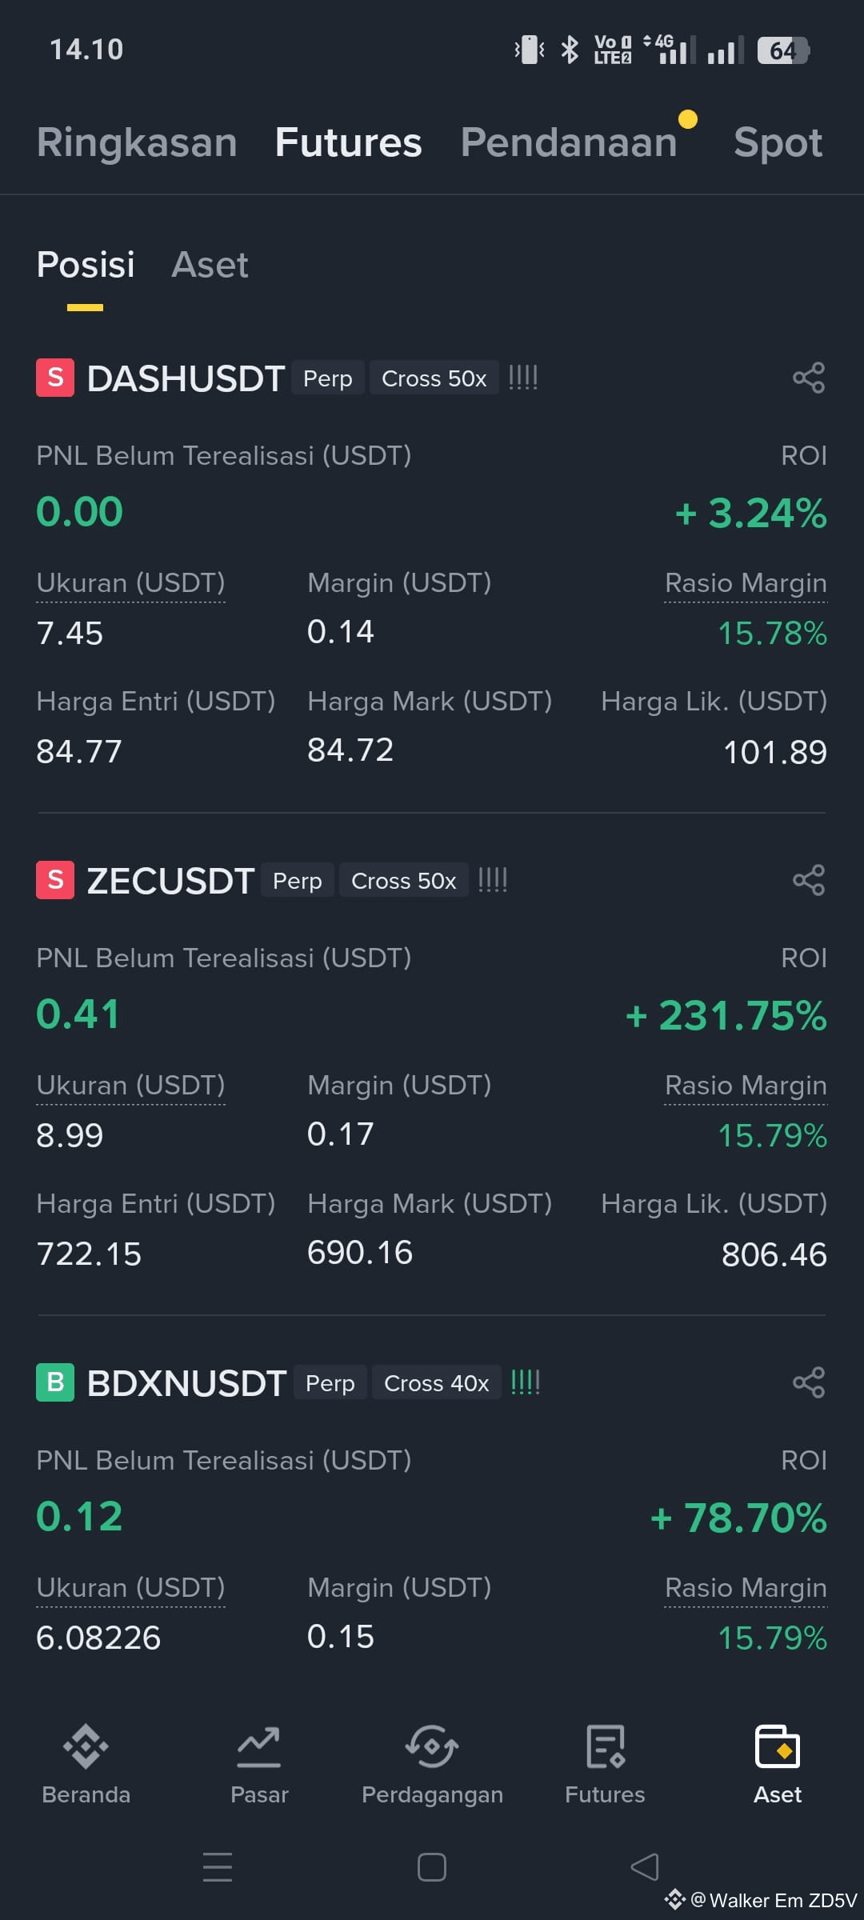The height and width of the screenshot is (1920, 864).
Task: Tap DASHUSDT Cross 50x leverage tag
Action: tap(434, 378)
